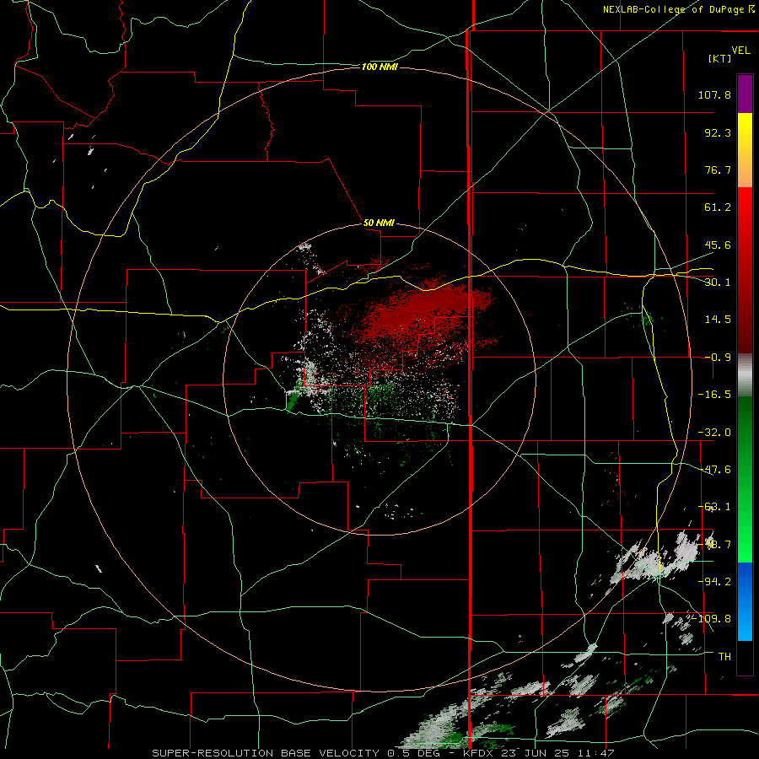The width and height of the screenshot is (759, 759).
Task: Pick the blue segment of velocity color bar
Action: [x=745, y=601]
